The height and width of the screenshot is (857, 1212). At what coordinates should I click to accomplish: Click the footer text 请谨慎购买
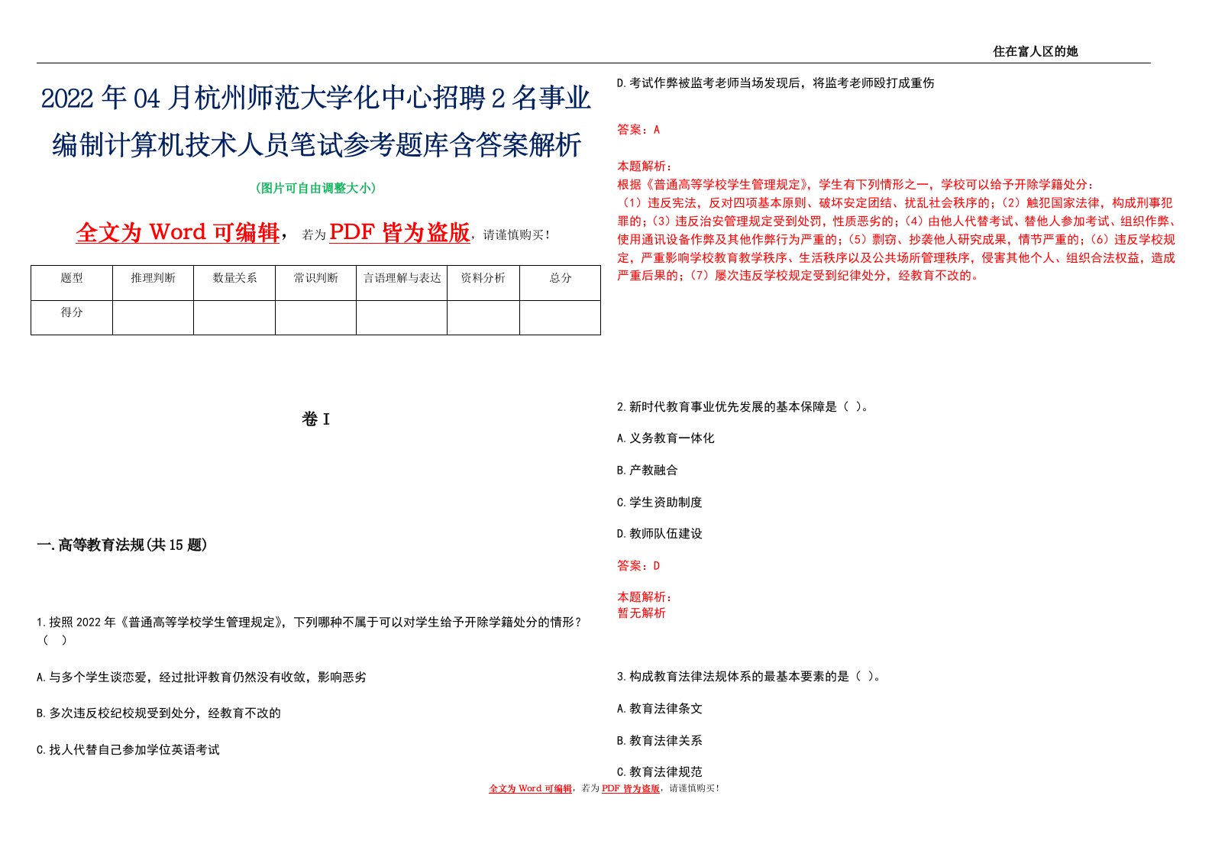693,788
